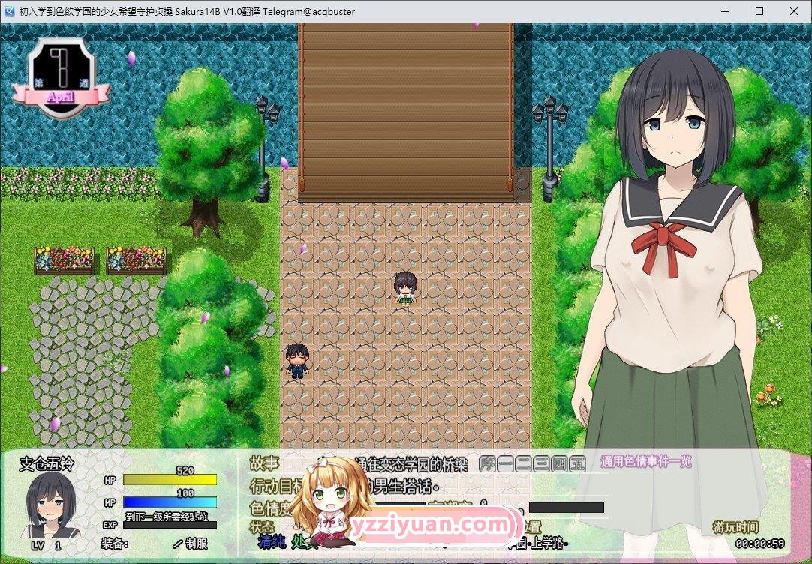
Task: Click the HP value 520
Action: [185, 471]
